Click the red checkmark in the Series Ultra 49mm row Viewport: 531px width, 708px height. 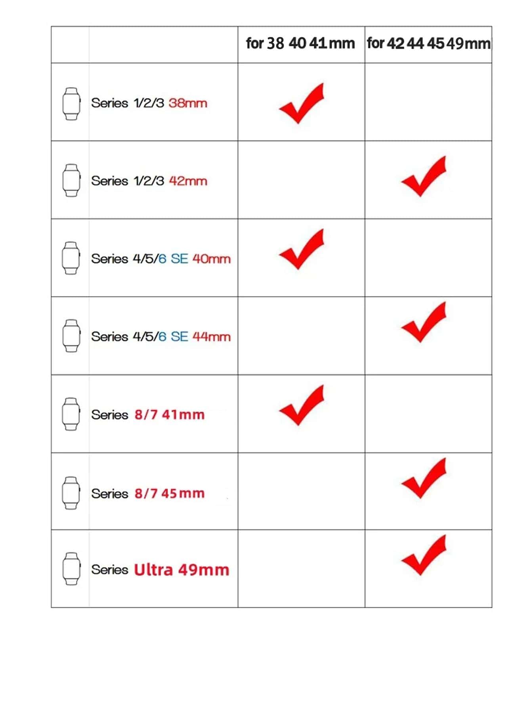pyautogui.click(x=424, y=555)
